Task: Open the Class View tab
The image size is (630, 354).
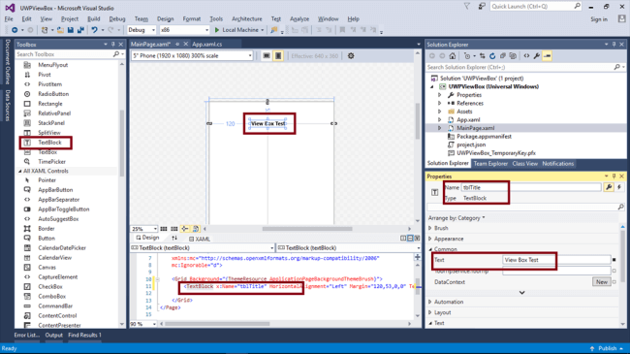Action: point(524,164)
